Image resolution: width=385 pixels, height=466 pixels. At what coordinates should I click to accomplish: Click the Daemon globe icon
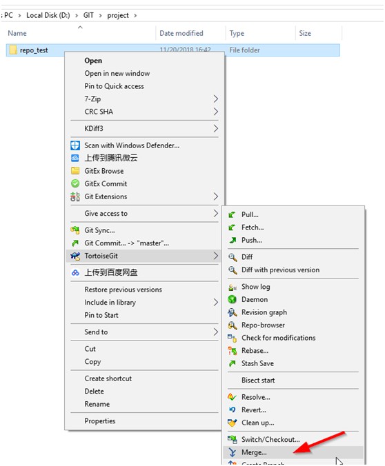232,300
